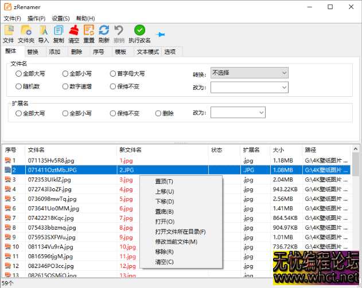Expand the extension 改为 combo box
Image resolution: width=362 pixels, height=288 pixels.
238,113
